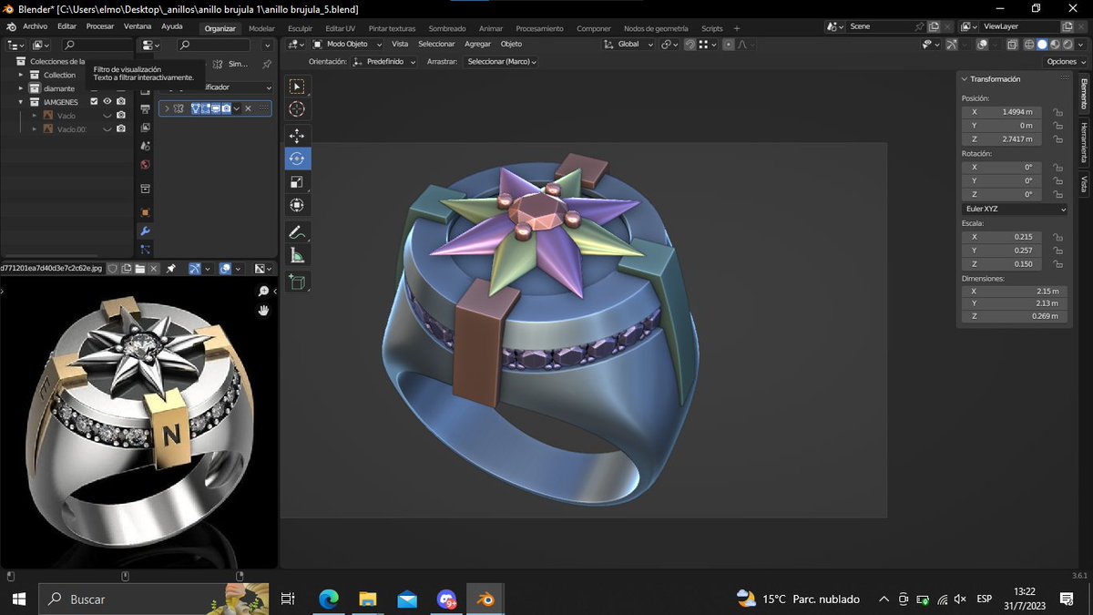Toggle proportional editing in viewport header
1093x615 pixels.
[728, 44]
